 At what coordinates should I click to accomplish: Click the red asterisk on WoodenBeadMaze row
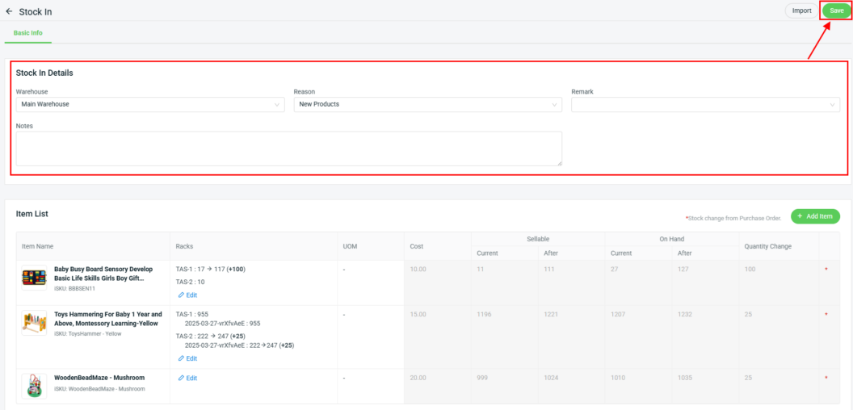coord(826,378)
